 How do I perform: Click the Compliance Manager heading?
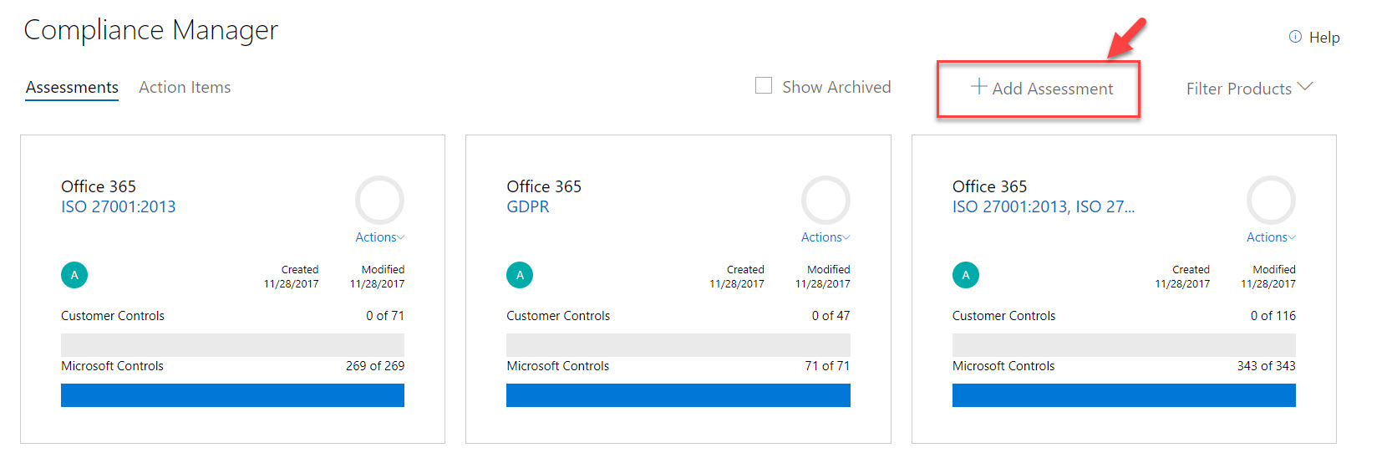(151, 30)
